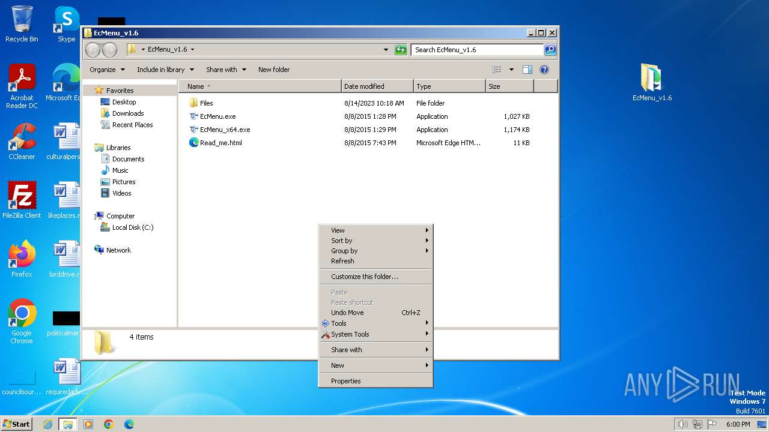Sort by the Name column header
Screen dimensions: 769x432
point(260,86)
